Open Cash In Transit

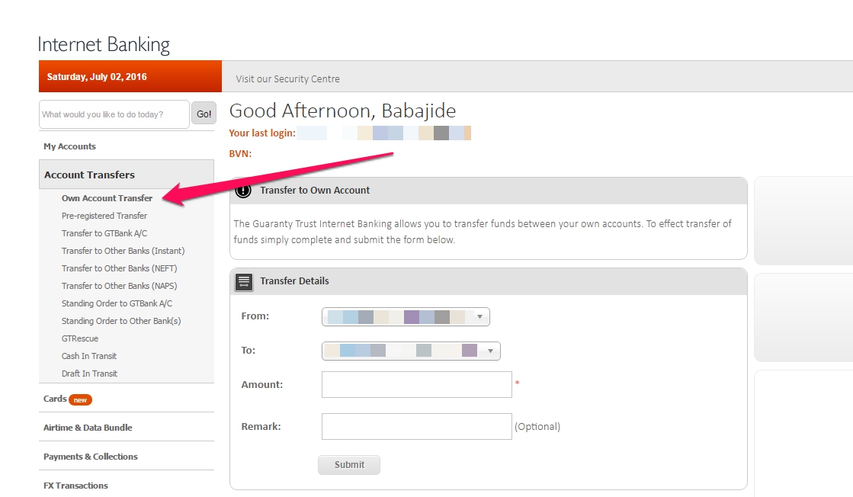click(89, 356)
